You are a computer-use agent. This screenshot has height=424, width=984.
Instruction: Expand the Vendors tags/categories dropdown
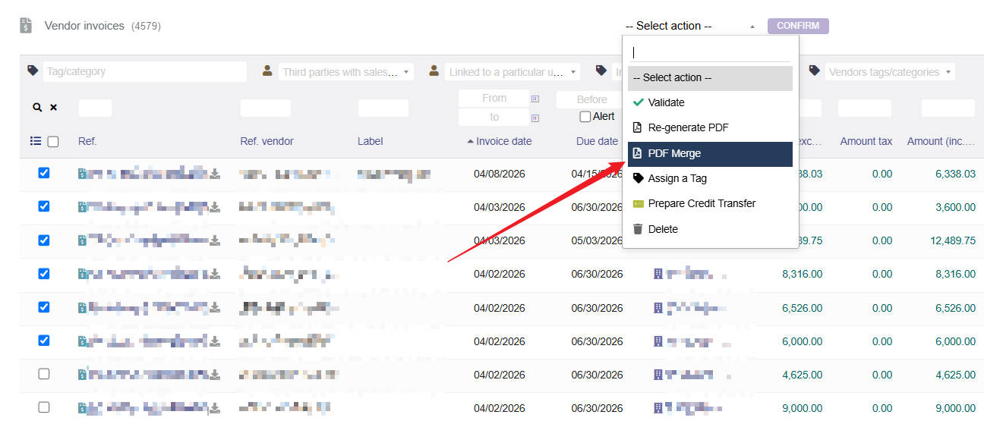pos(889,72)
